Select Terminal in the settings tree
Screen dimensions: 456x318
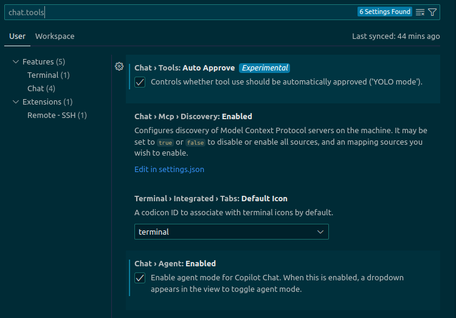(x=48, y=75)
